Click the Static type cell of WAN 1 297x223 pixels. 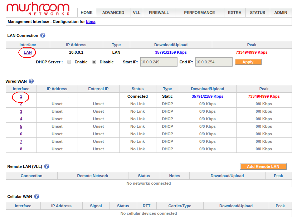(x=167, y=96)
